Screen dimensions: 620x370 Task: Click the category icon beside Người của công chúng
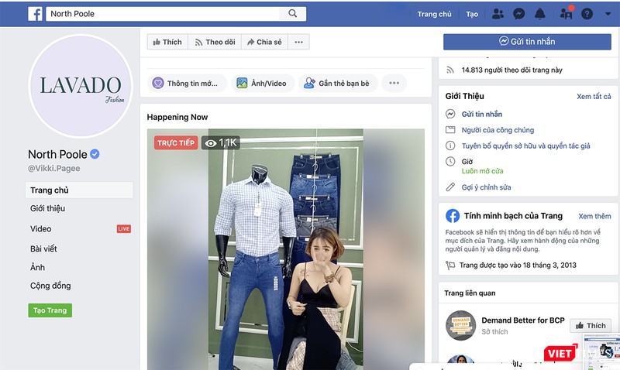[450, 129]
